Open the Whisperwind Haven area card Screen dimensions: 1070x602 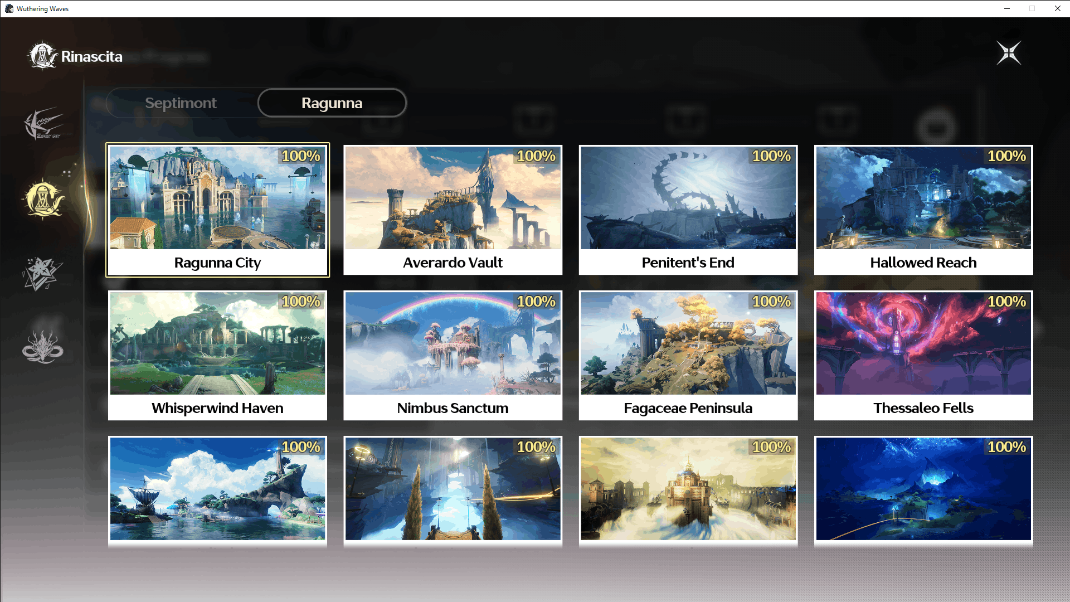pos(217,356)
